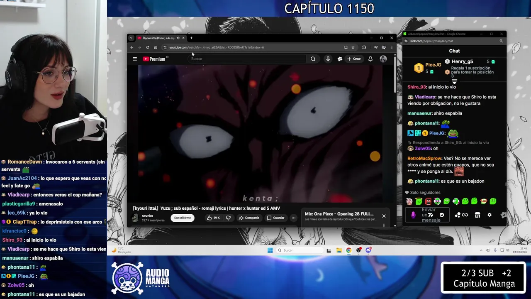The width and height of the screenshot is (531, 299).
Task: Open Discord from the taskbar
Action: 368,250
